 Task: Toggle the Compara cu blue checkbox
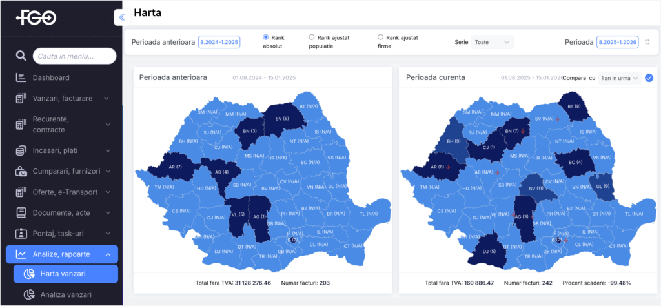pos(649,78)
